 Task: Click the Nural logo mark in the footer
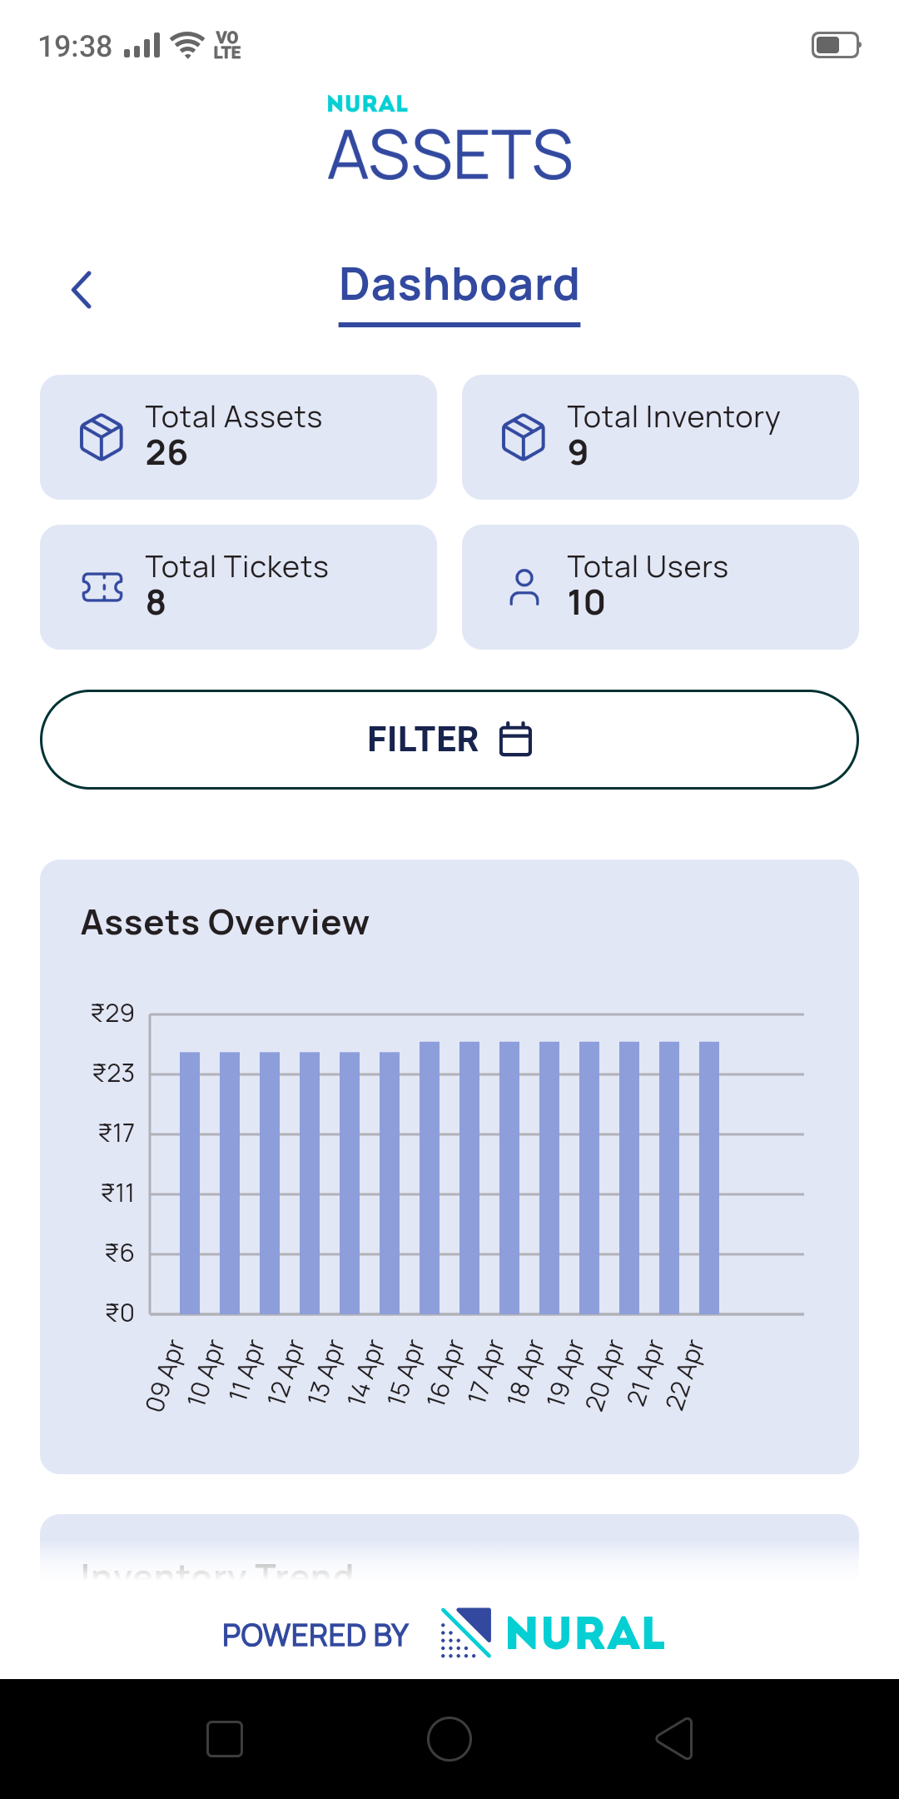click(465, 1632)
